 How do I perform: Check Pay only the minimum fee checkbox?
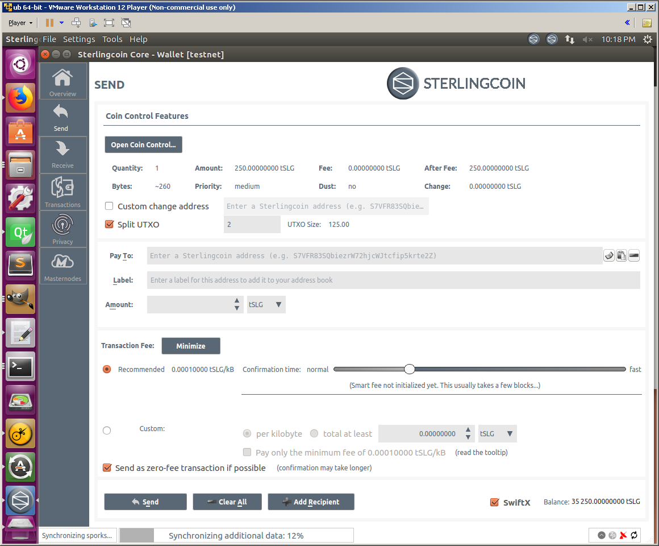pos(247,452)
